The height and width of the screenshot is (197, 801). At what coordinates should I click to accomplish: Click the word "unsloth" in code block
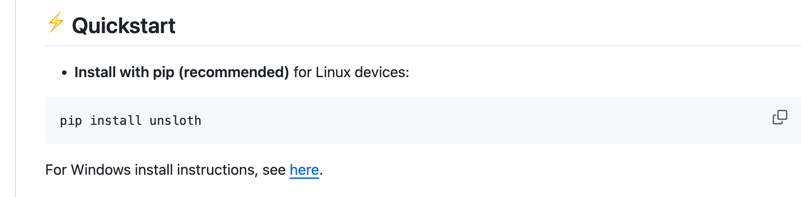pyautogui.click(x=175, y=121)
